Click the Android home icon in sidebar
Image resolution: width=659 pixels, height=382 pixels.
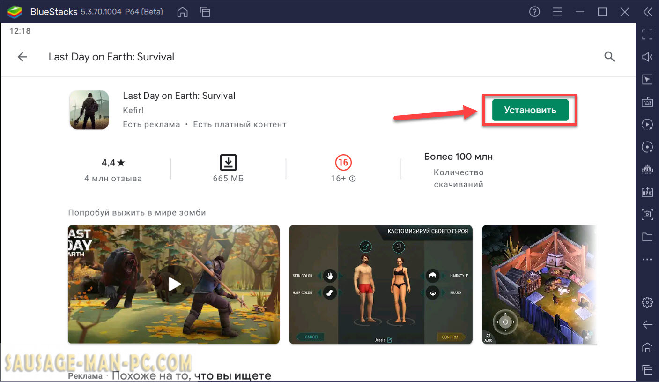[647, 347]
